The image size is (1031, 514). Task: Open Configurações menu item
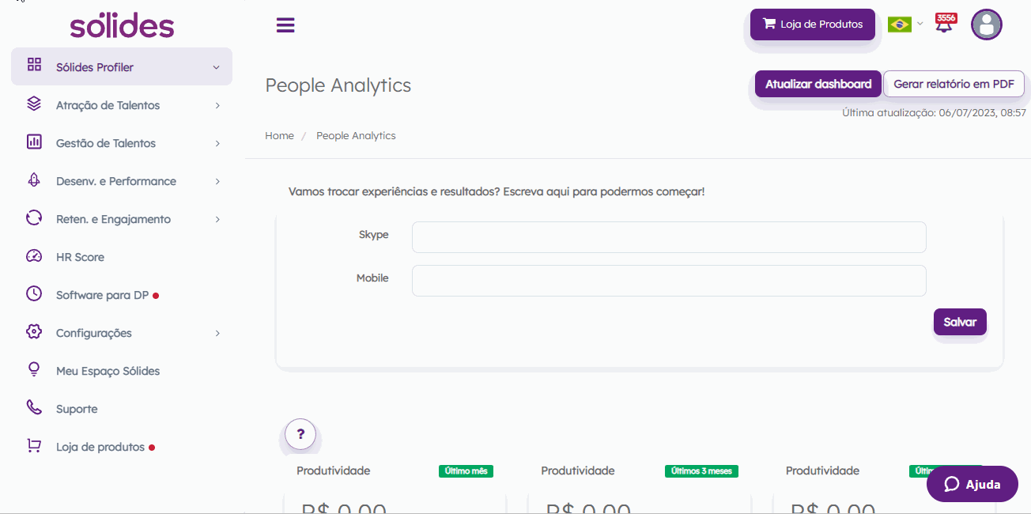[x=123, y=333]
